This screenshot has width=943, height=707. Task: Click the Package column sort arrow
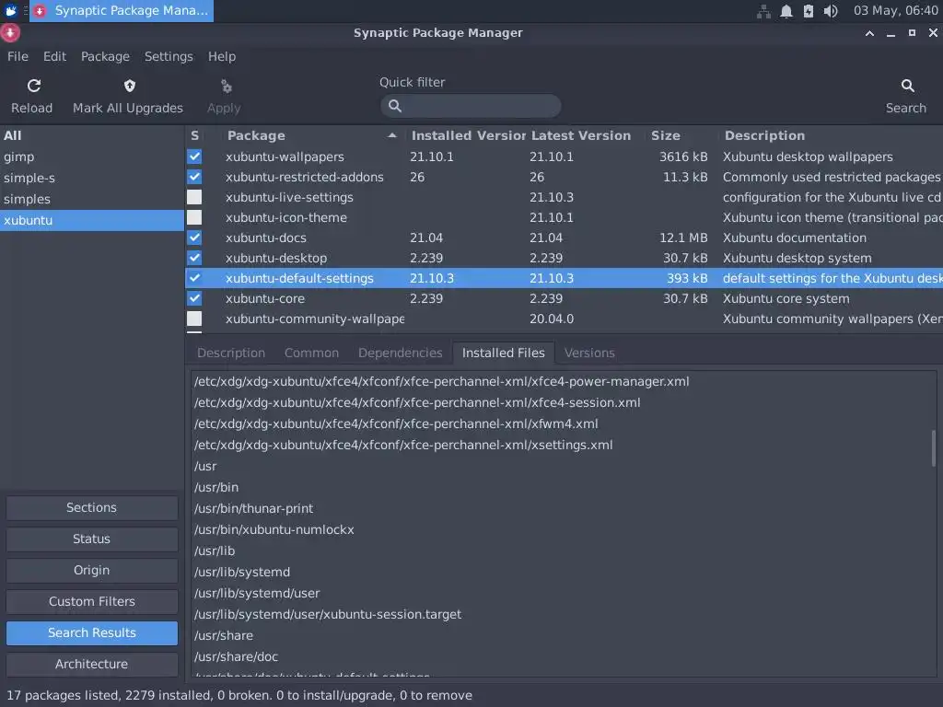pyautogui.click(x=392, y=135)
